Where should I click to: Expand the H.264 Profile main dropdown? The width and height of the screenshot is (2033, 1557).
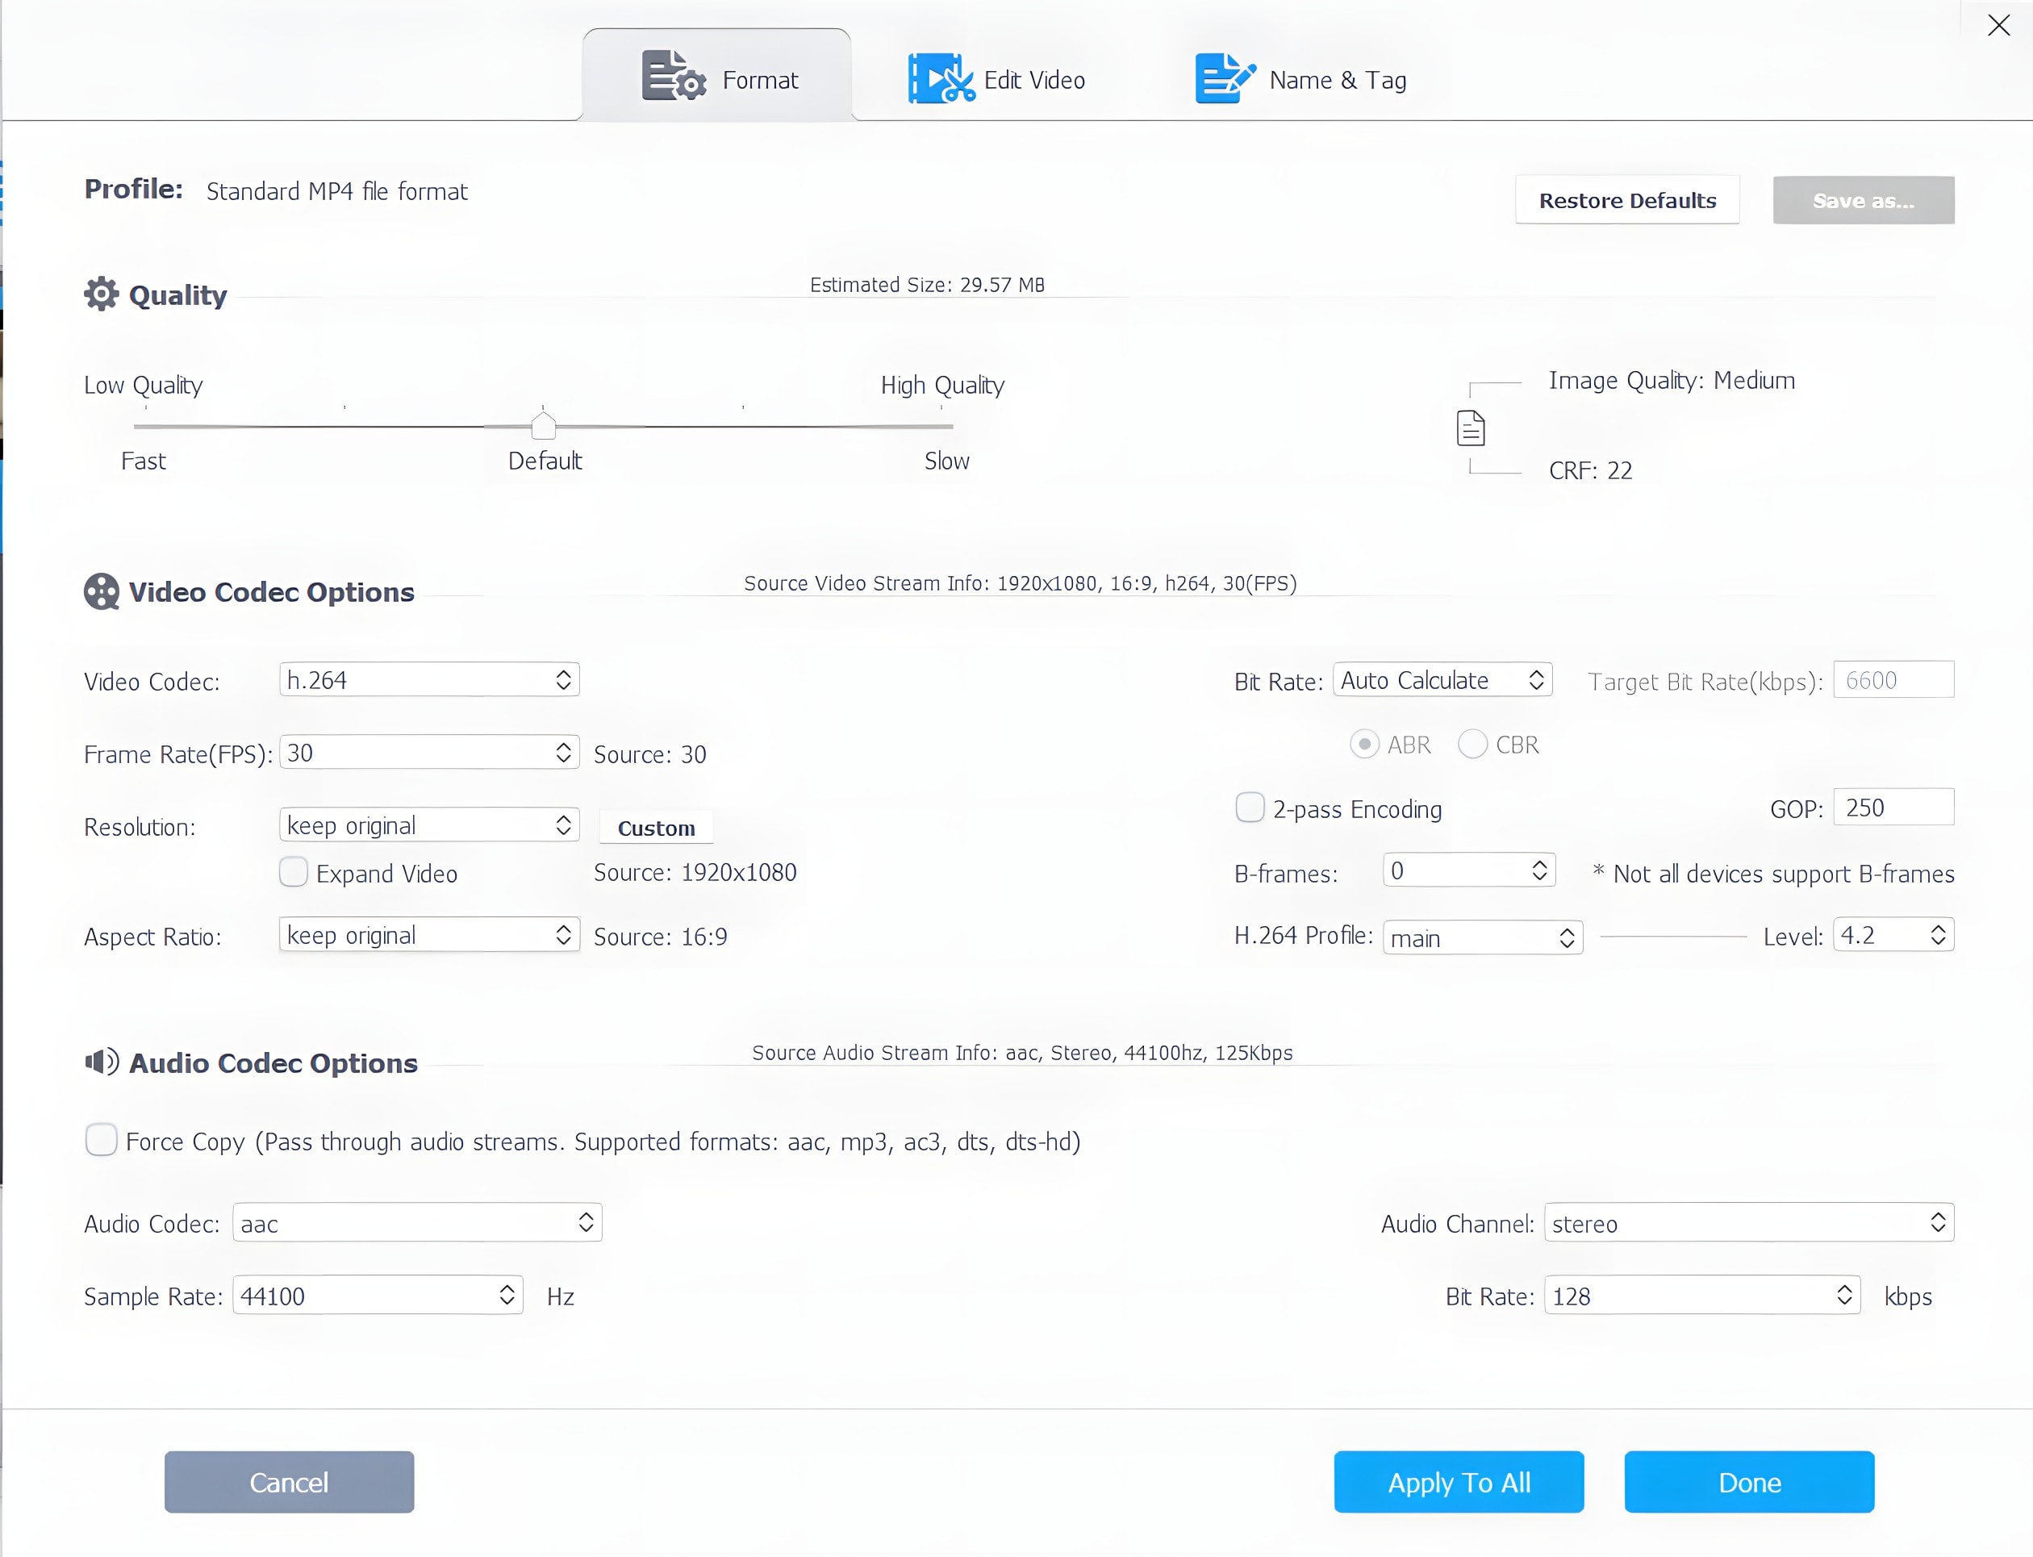point(1482,938)
